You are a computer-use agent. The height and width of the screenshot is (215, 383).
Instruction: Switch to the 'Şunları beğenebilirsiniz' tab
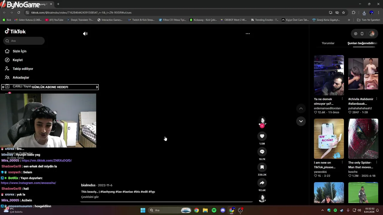pyautogui.click(x=362, y=43)
